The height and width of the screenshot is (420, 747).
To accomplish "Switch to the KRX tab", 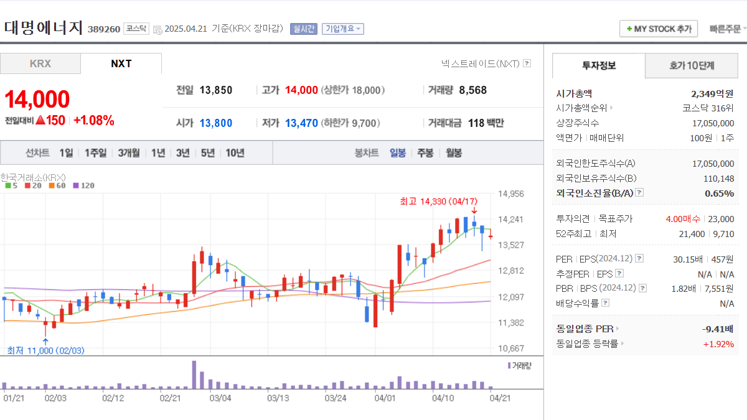I will pyautogui.click(x=40, y=63).
